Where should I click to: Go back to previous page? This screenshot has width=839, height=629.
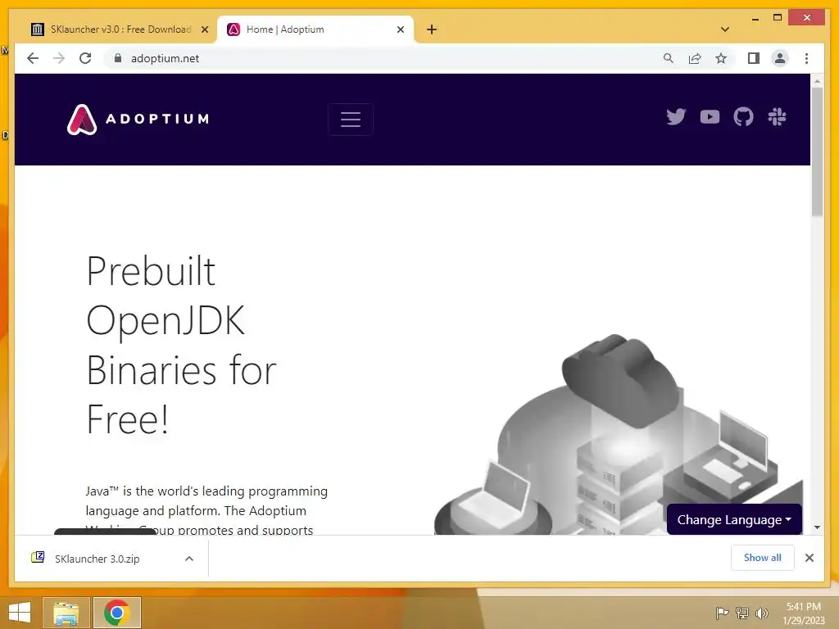[33, 58]
